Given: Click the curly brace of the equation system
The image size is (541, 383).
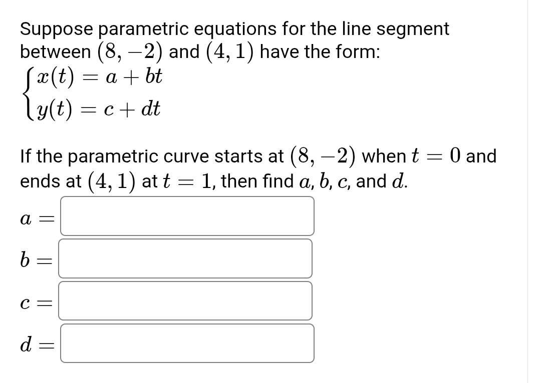Looking at the screenshot, I should (28, 93).
